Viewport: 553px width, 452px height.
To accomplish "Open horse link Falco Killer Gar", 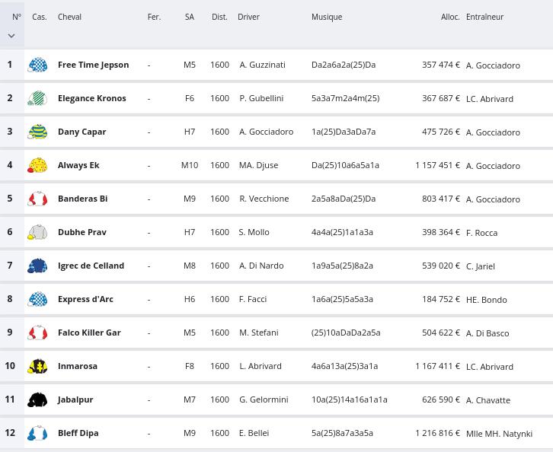I will pyautogui.click(x=89, y=333).
